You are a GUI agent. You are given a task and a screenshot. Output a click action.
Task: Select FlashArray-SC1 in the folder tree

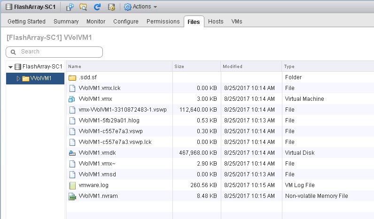pos(42,67)
